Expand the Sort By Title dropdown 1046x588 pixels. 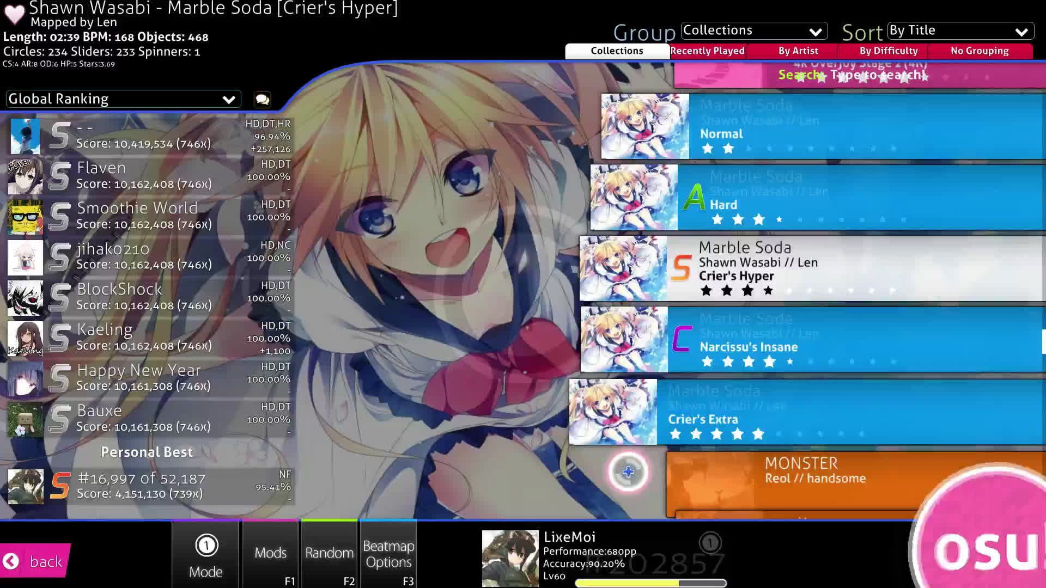(x=960, y=31)
